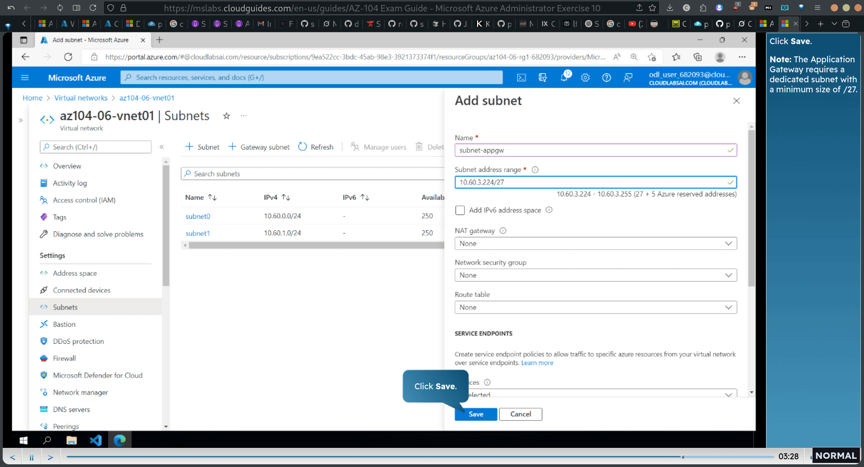
Task: Go to next guide step
Action: click(x=51, y=457)
